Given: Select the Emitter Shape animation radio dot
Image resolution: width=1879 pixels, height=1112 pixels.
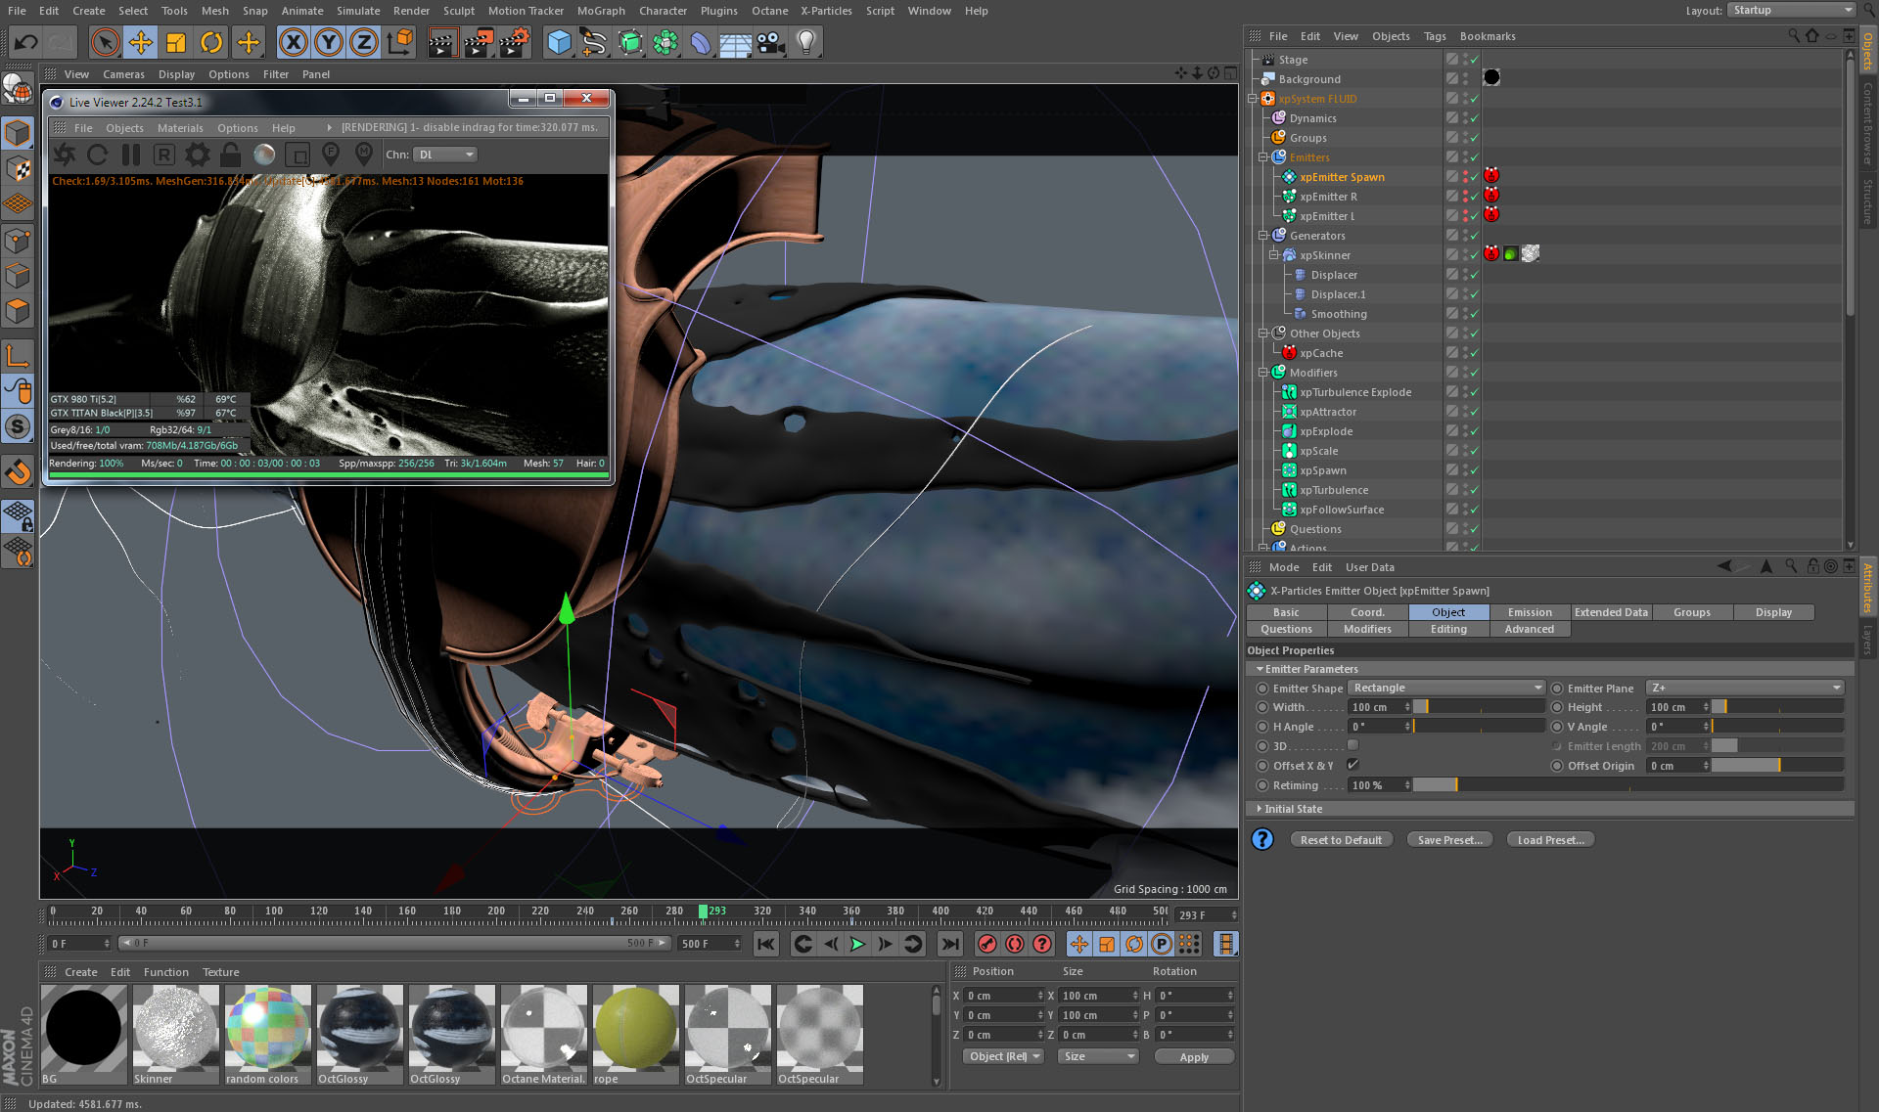Looking at the screenshot, I should [1262, 689].
